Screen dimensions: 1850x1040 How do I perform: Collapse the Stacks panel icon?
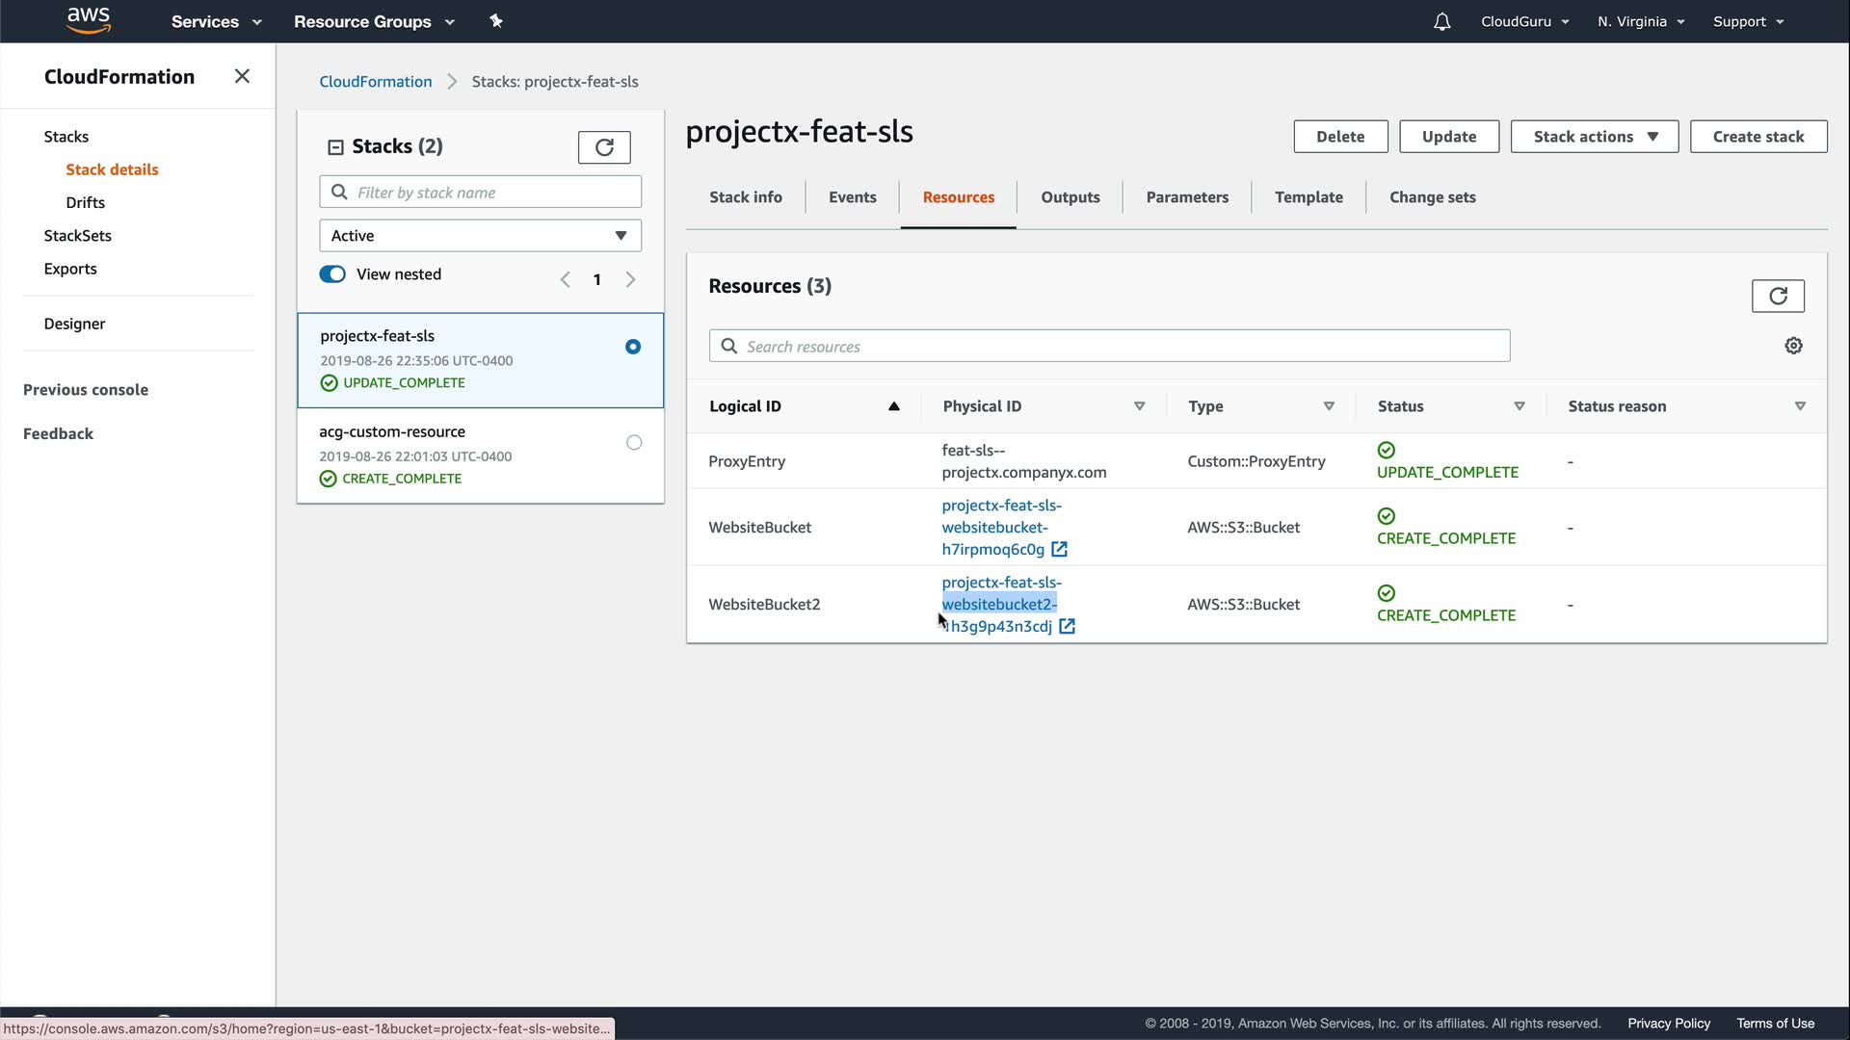point(335,147)
